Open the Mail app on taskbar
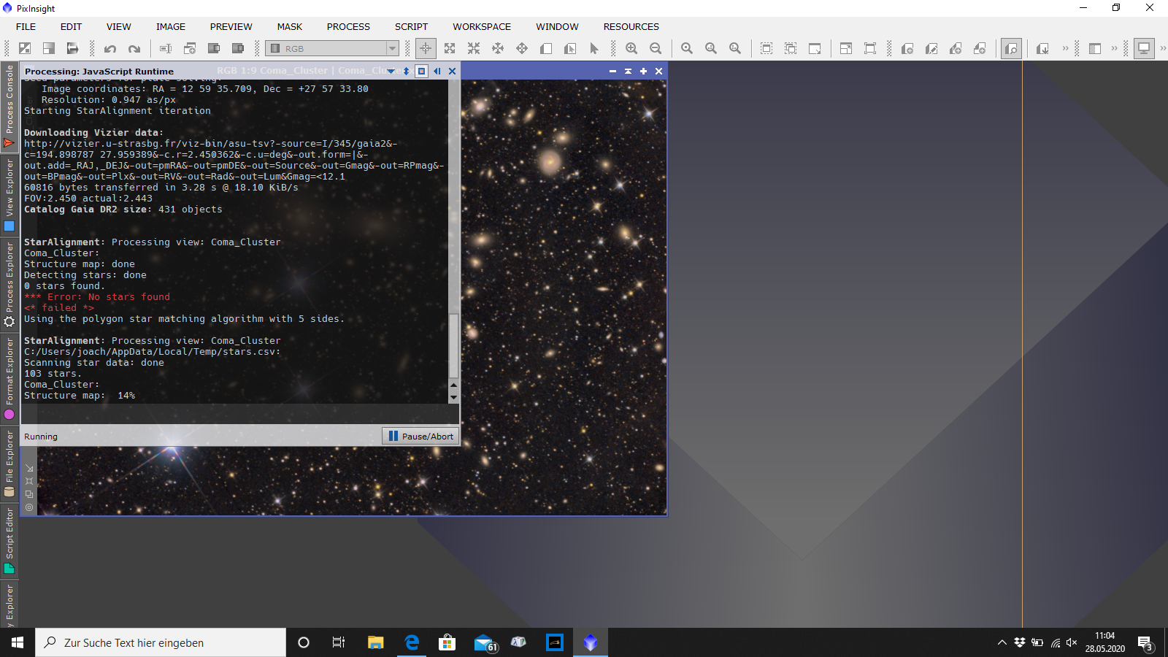 (x=483, y=642)
